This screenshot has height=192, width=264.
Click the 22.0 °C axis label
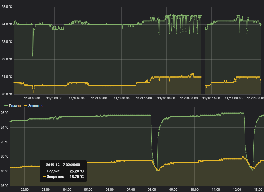click(x=7, y=59)
